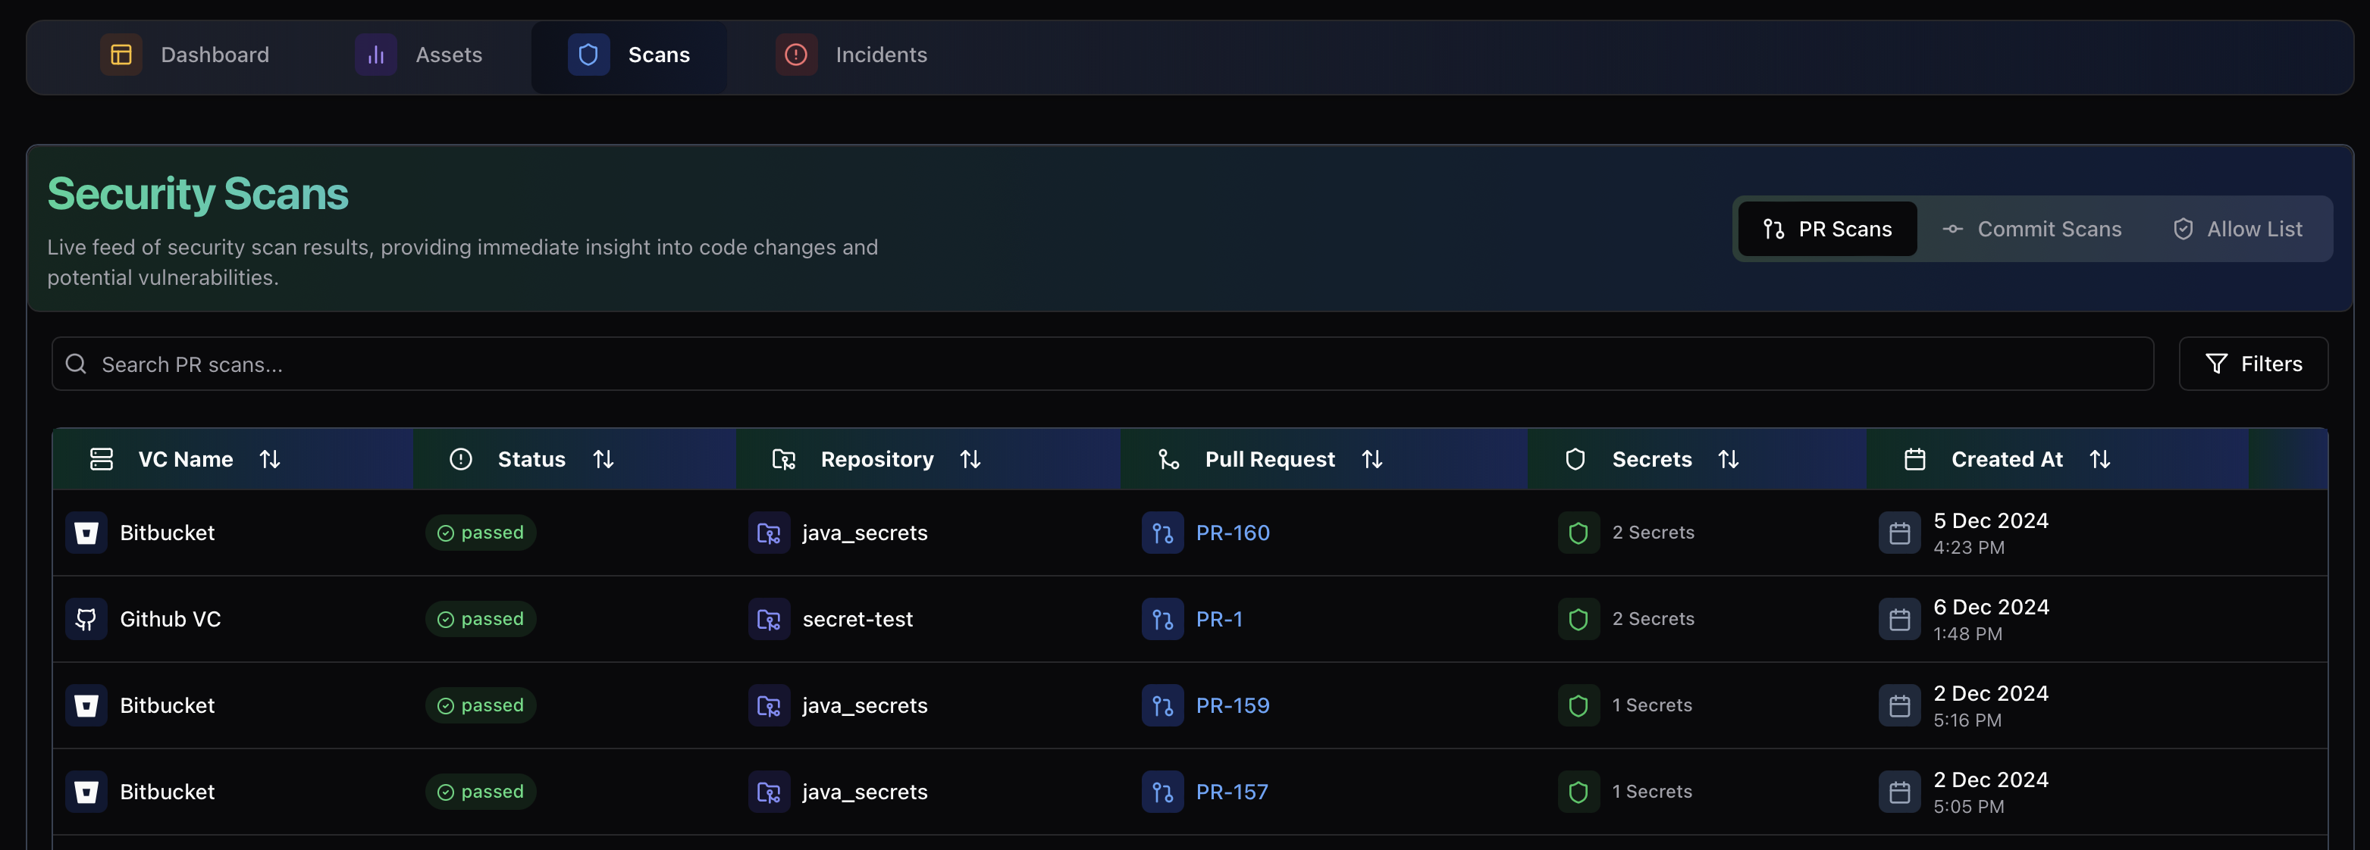Switch to Allow List view
The image size is (2370, 850).
point(2237,229)
